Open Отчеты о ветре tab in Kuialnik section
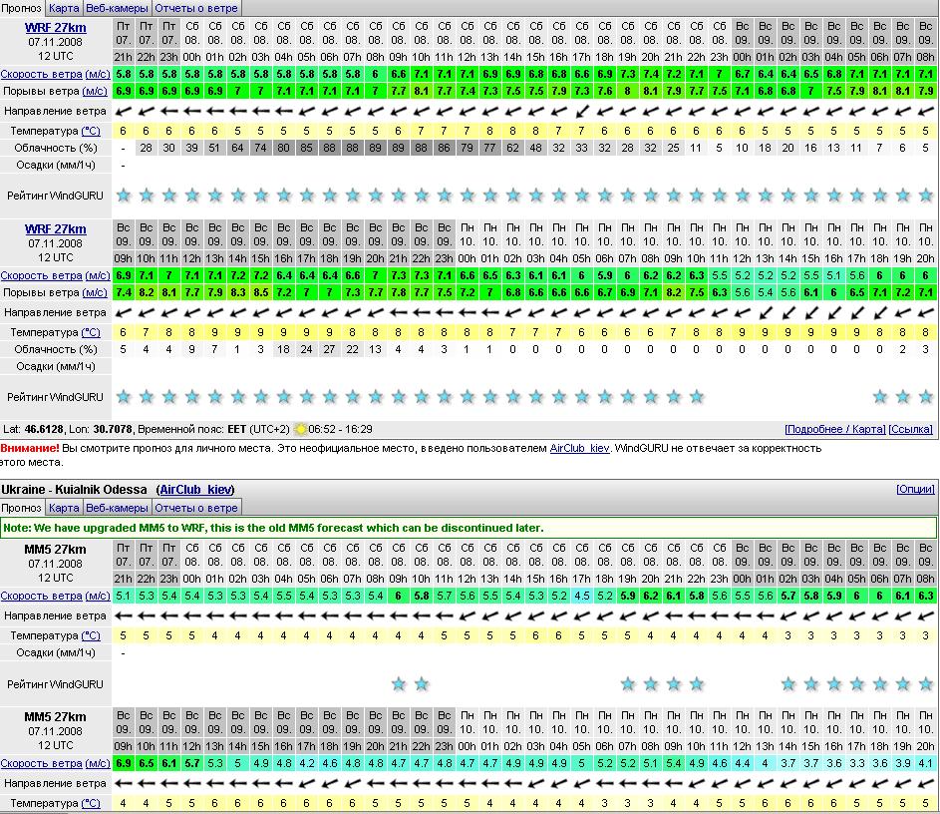The width and height of the screenshot is (940, 814). point(195,508)
